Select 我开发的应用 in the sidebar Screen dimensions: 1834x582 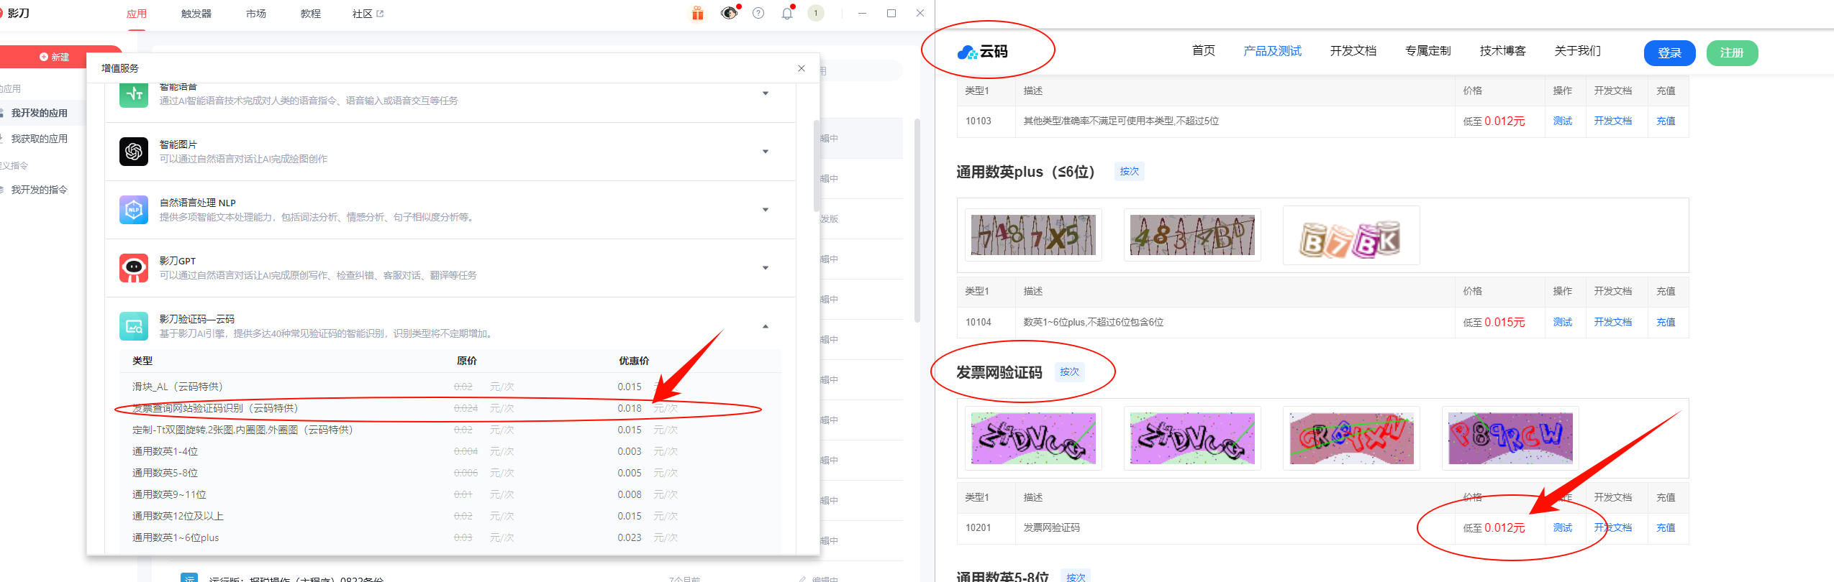[x=40, y=113]
